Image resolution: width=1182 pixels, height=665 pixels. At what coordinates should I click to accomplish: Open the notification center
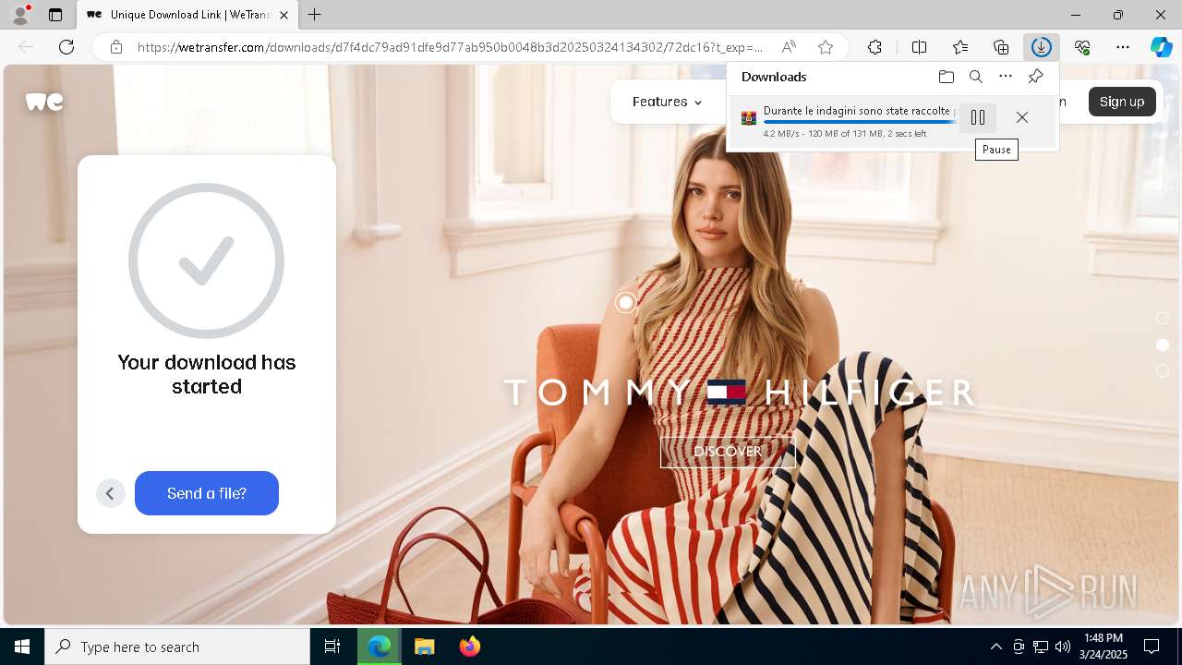1152,647
